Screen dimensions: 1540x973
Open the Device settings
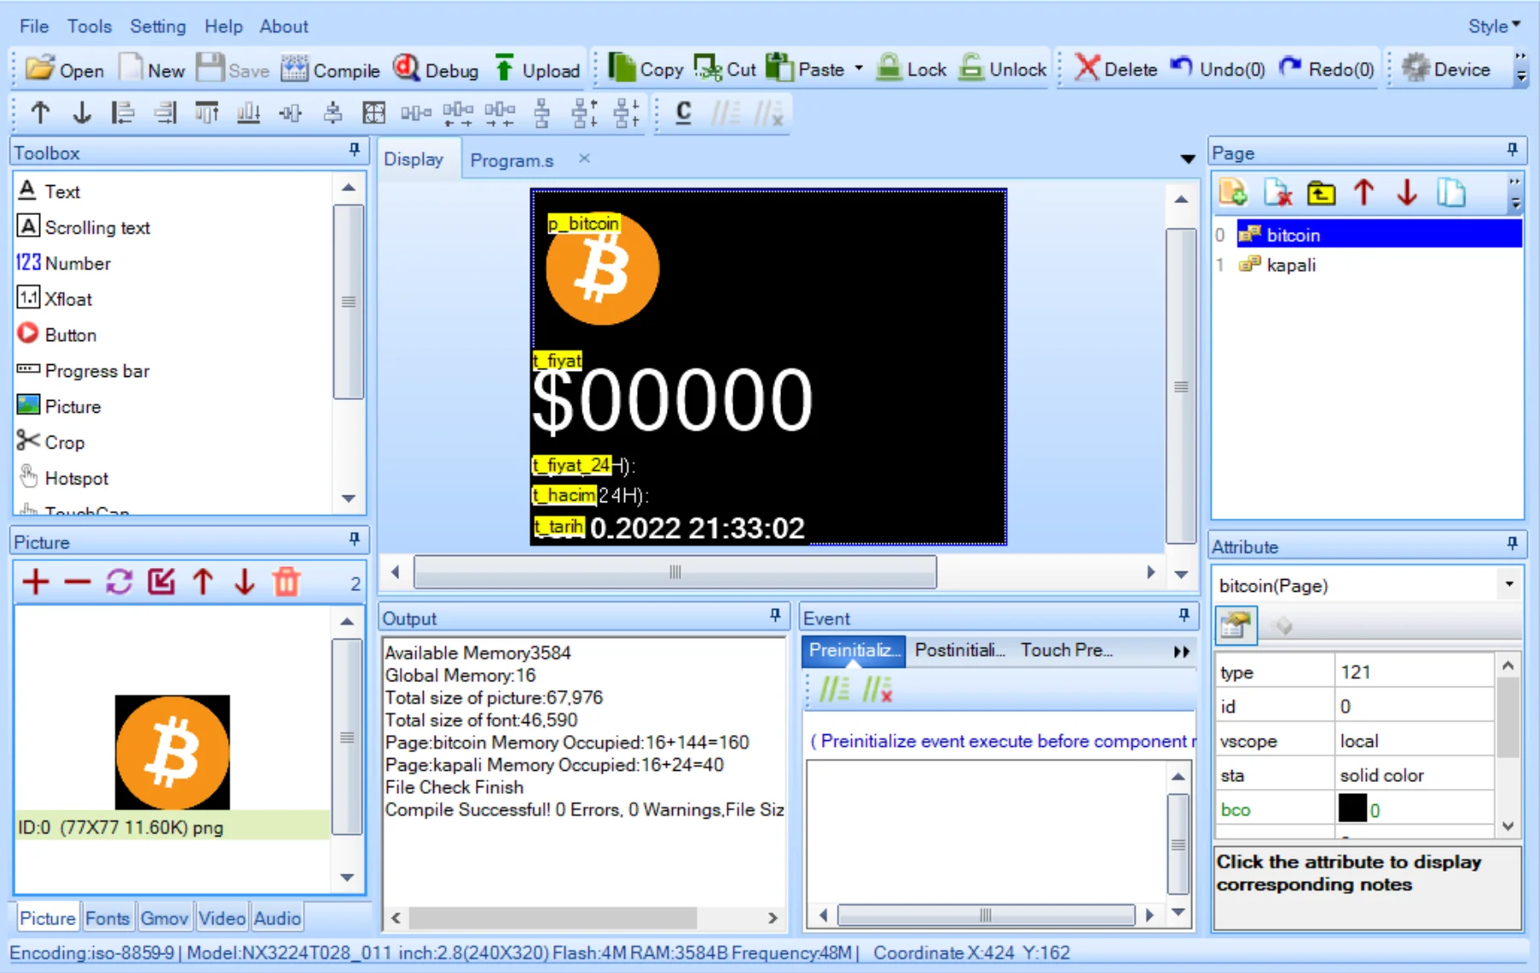tap(1447, 69)
